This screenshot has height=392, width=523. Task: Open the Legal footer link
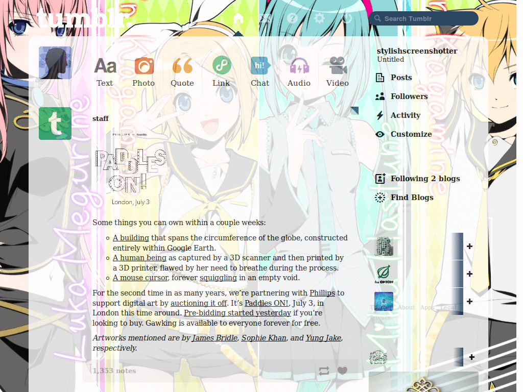448,307
